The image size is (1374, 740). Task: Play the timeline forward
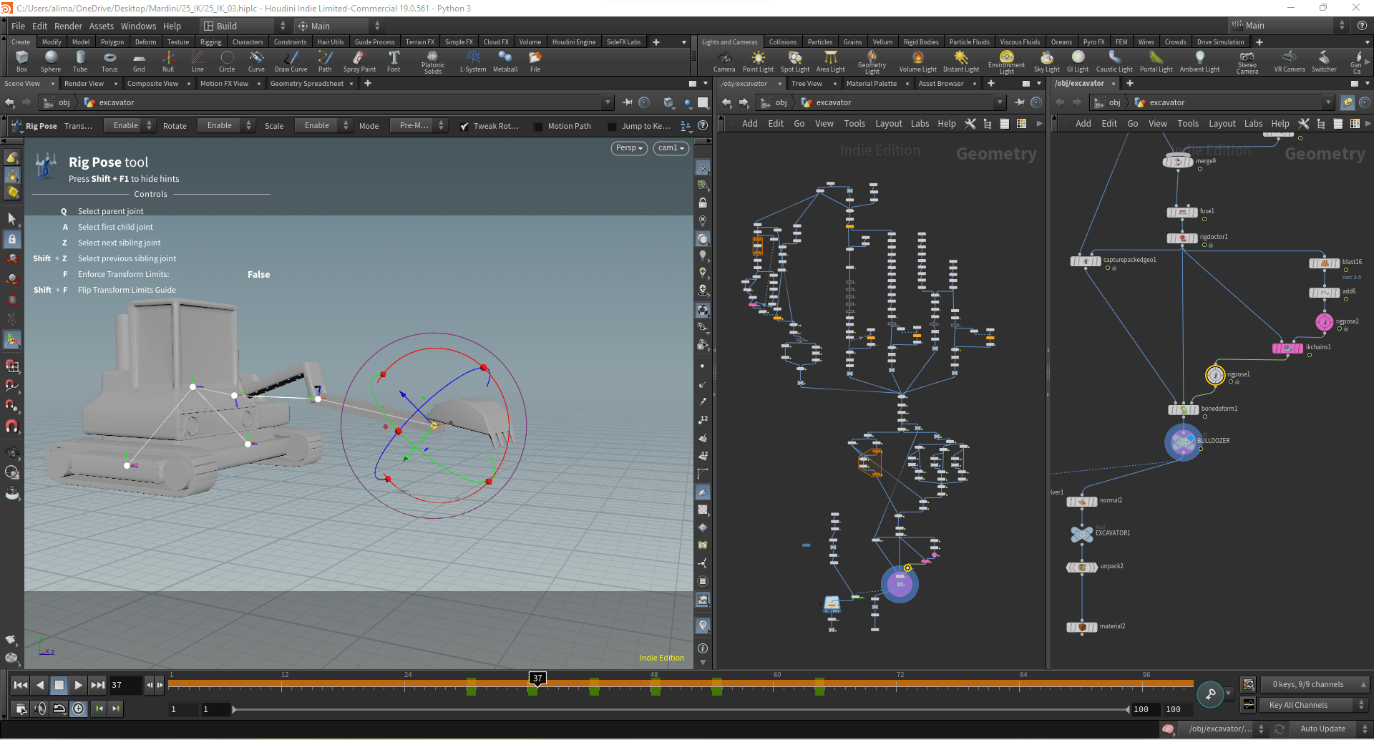pos(79,685)
